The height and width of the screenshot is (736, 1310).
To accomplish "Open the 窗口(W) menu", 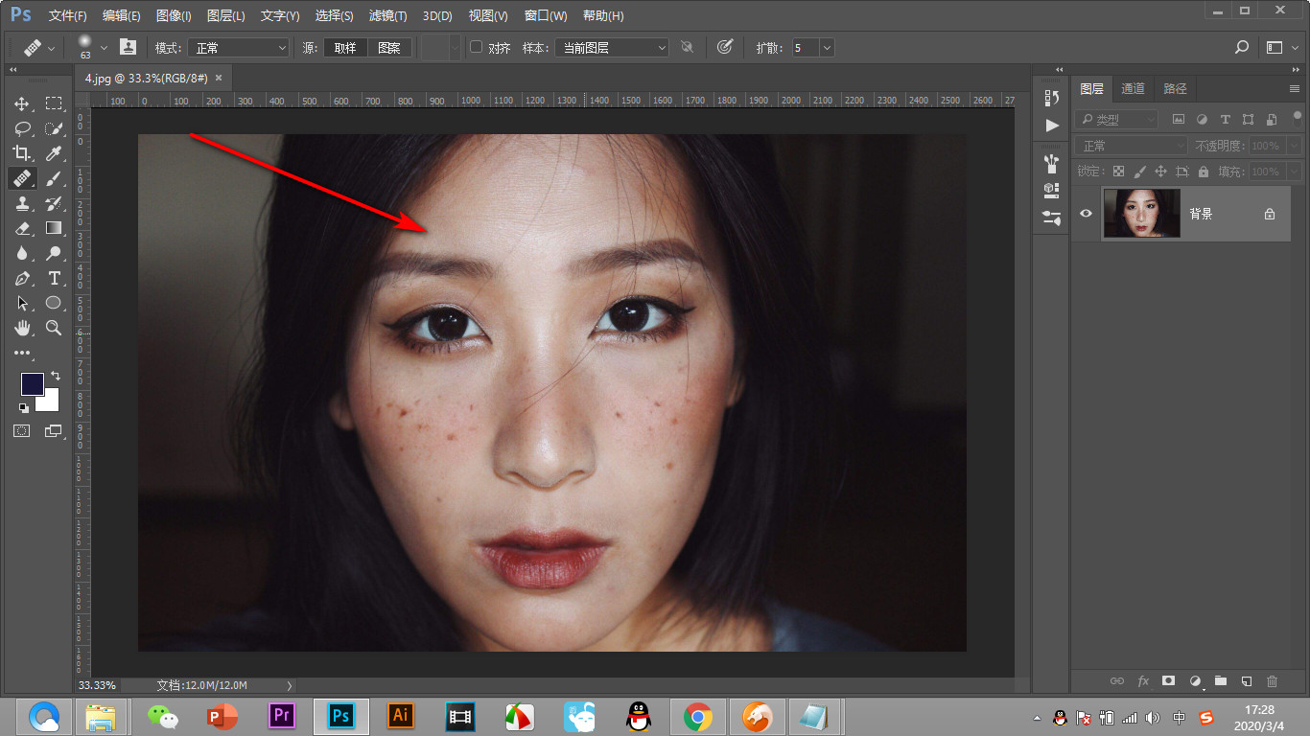I will (x=546, y=16).
